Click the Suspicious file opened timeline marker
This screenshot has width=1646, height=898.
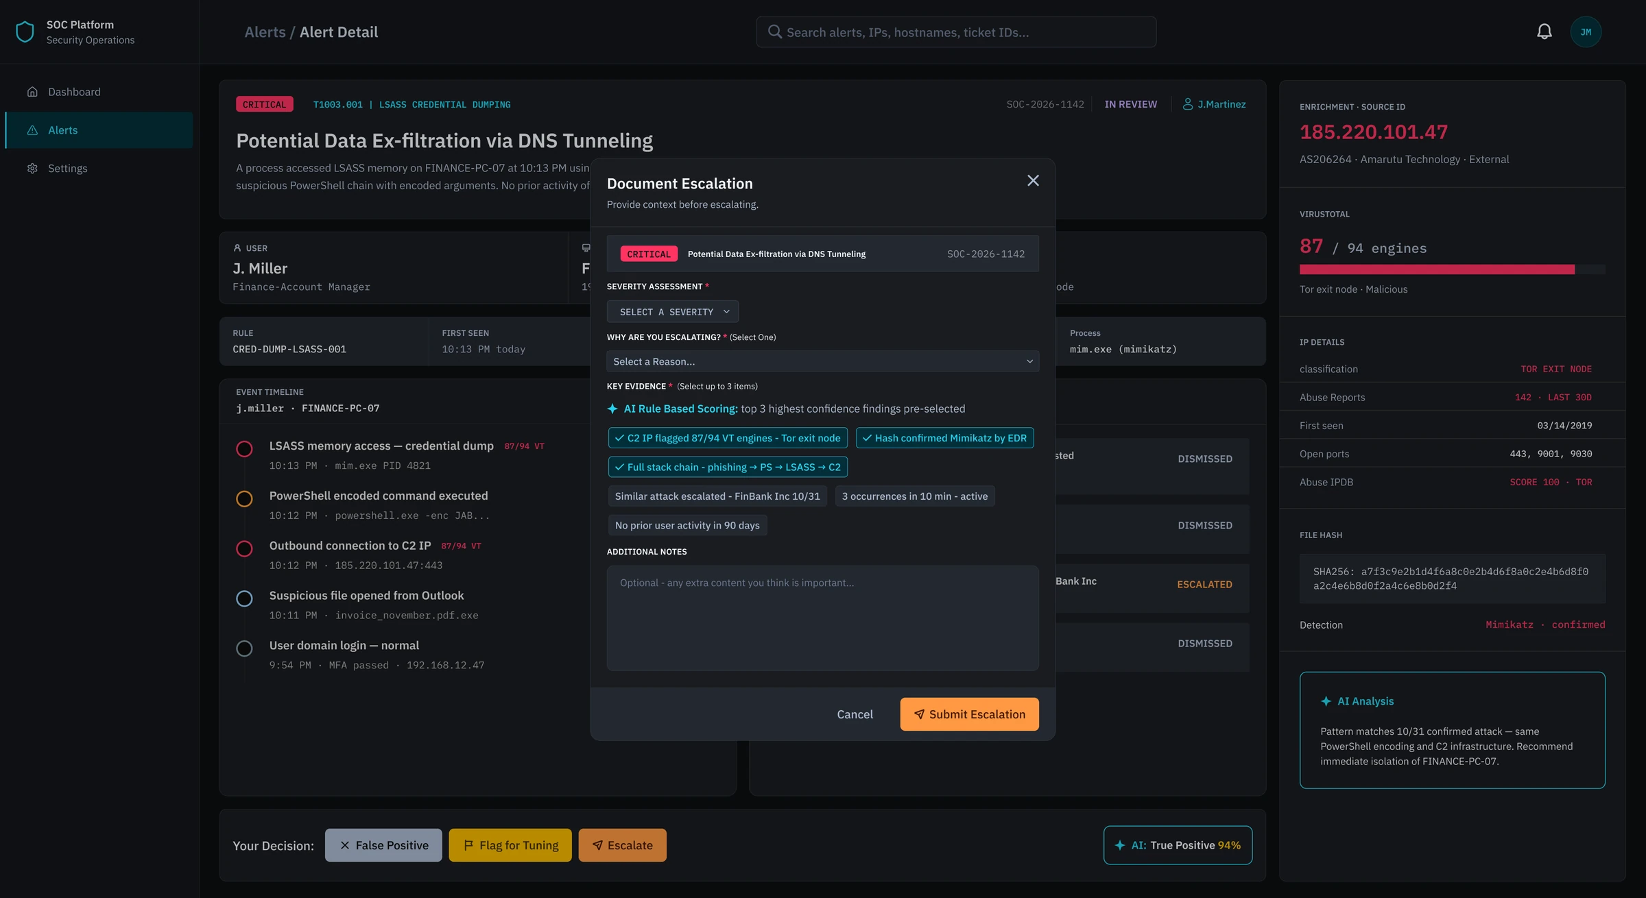tap(244, 598)
